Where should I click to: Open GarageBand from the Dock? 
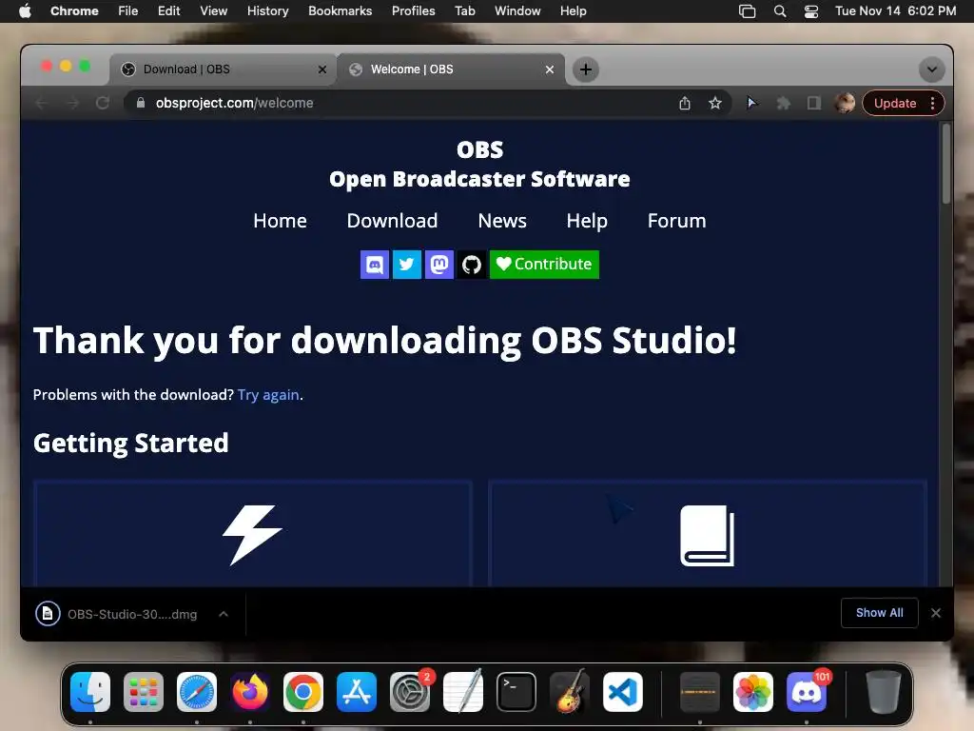pyautogui.click(x=570, y=692)
